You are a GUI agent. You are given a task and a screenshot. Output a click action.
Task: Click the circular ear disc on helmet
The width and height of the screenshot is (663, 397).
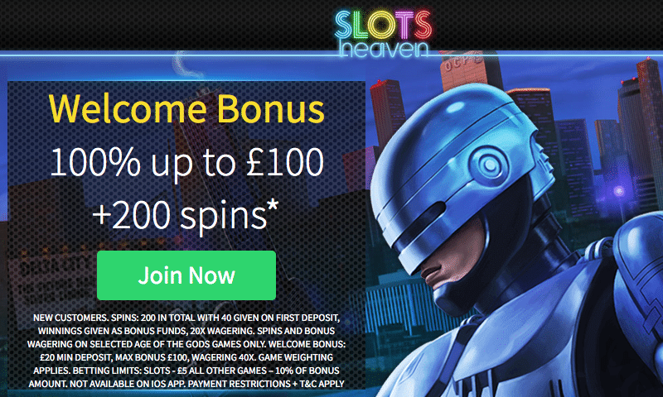(488, 165)
